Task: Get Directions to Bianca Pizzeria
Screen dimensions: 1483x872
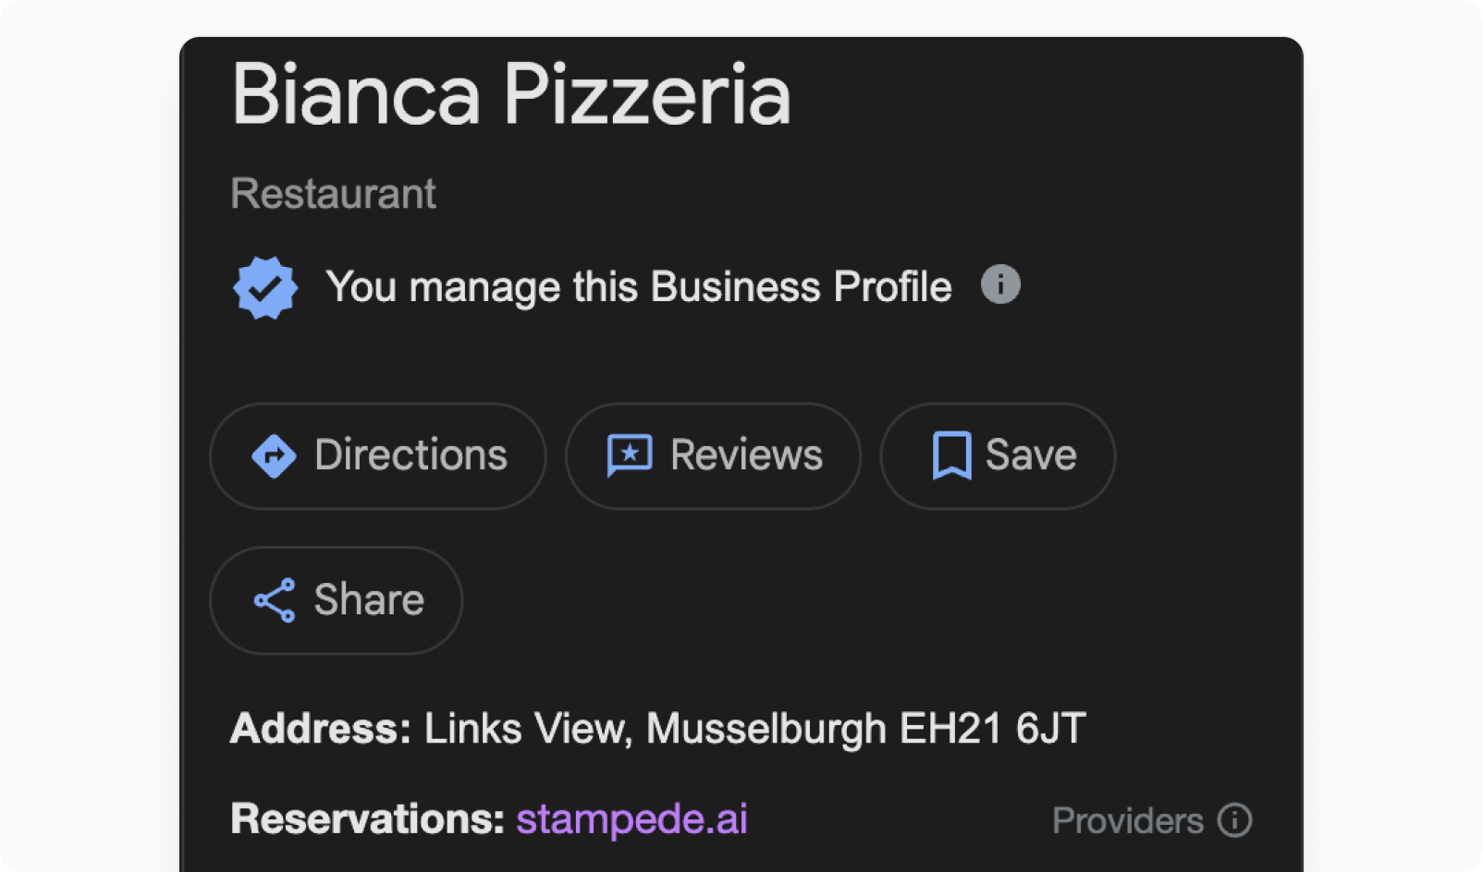Action: pyautogui.click(x=378, y=455)
